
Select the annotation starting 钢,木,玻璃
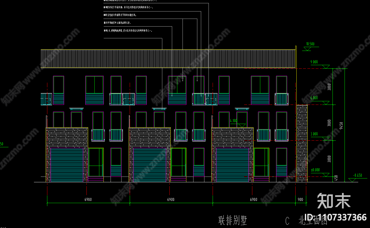pyautogui.click(x=128, y=31)
